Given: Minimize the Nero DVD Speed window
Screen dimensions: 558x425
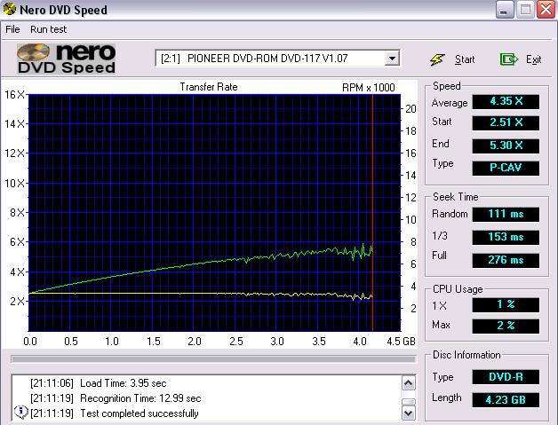Looking at the screenshot, I should tap(503, 11).
